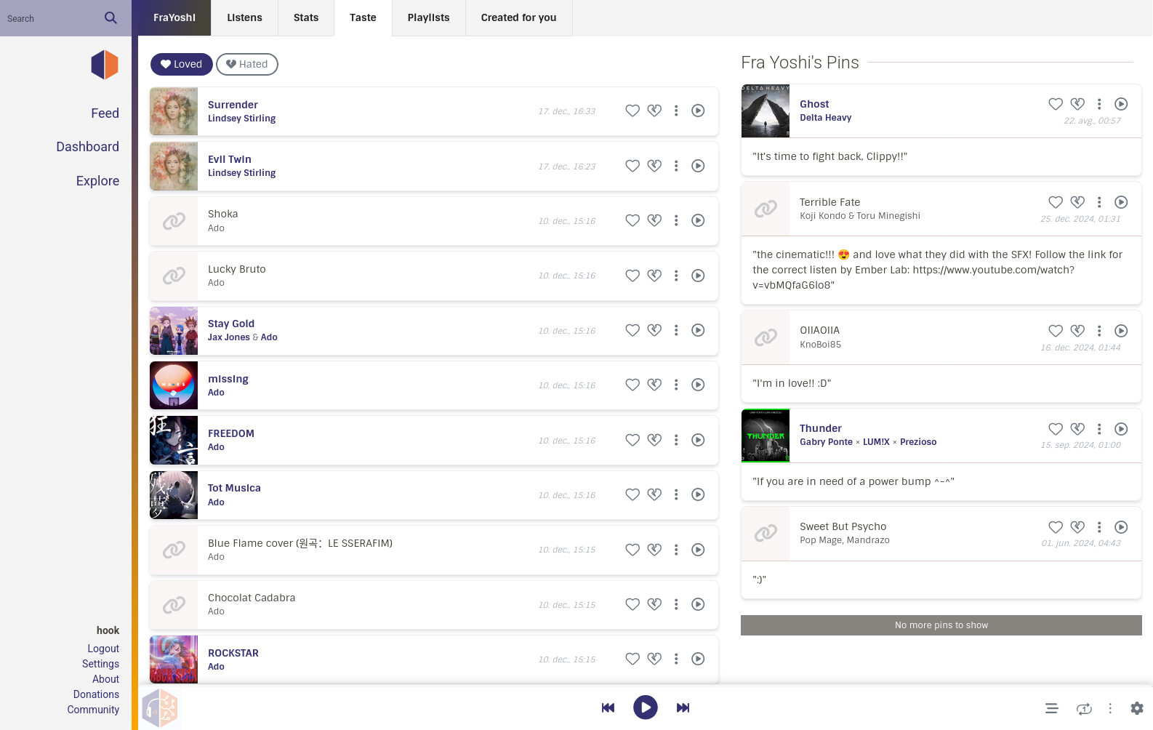Play the pinned Ghost track

coord(1121,104)
